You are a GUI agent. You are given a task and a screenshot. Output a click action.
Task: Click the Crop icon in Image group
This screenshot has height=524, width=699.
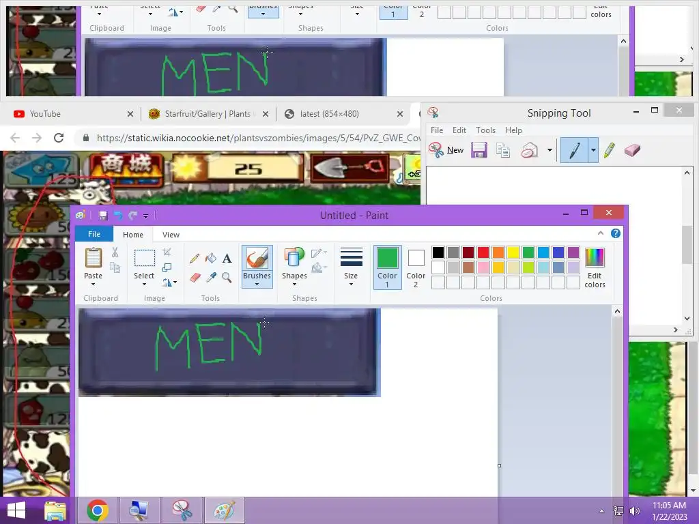(167, 252)
